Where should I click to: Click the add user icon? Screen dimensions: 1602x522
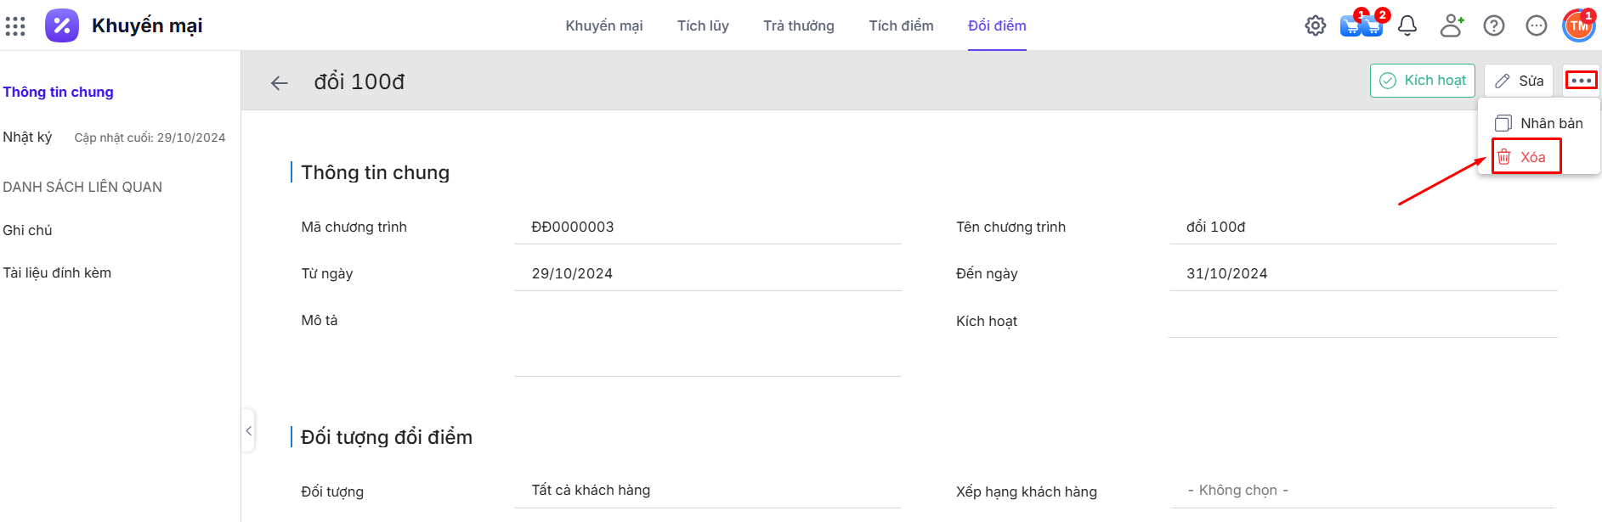point(1452,26)
